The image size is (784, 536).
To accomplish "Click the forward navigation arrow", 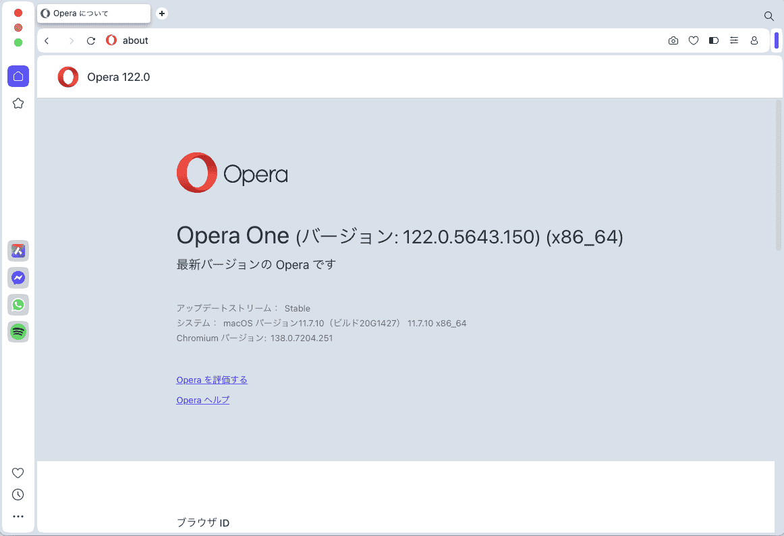I will click(x=71, y=41).
